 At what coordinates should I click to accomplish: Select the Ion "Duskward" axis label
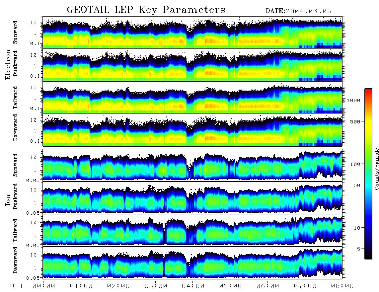tap(15, 196)
